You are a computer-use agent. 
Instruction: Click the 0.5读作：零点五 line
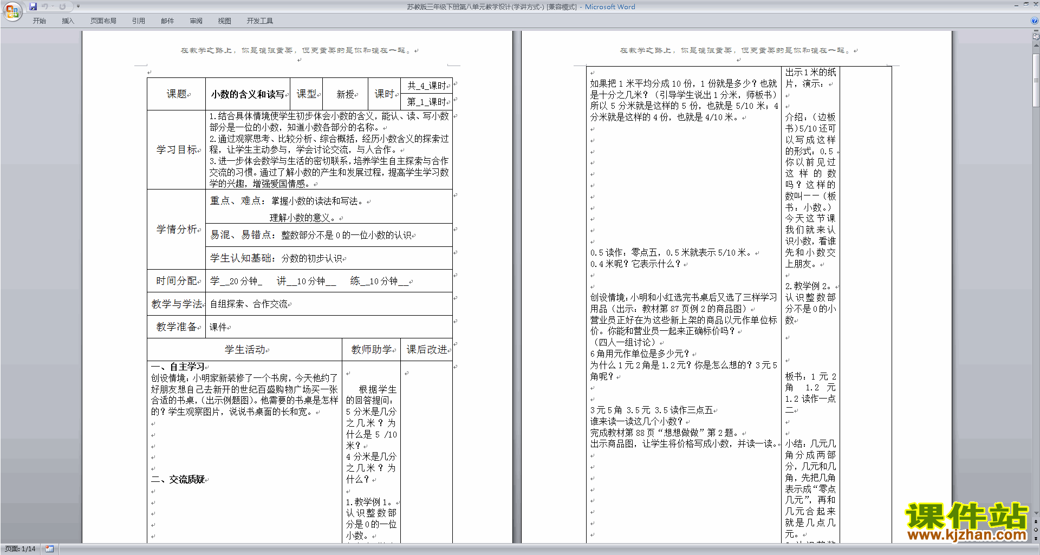pos(673,253)
